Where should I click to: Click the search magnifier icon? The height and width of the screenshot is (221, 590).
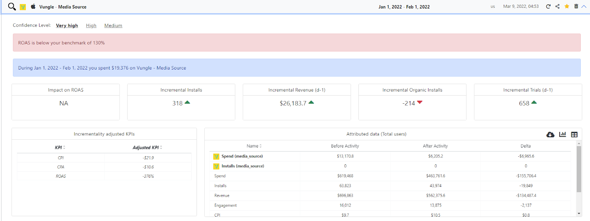[x=12, y=7]
